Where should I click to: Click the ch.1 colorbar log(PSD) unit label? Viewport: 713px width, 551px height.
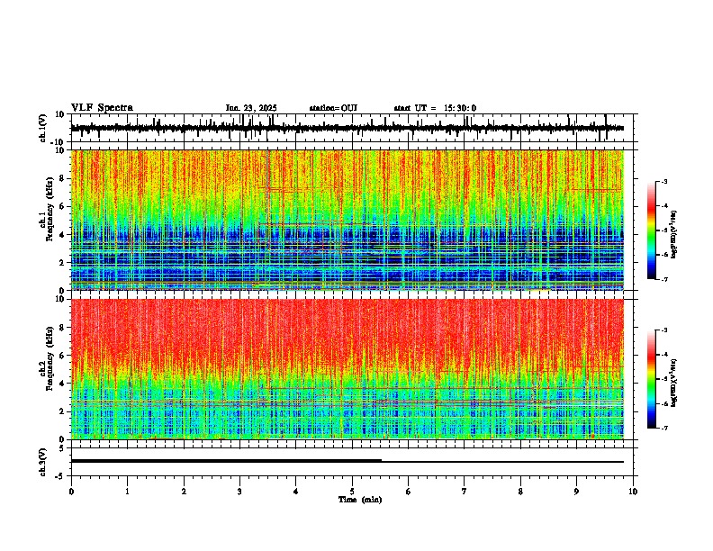673,235
